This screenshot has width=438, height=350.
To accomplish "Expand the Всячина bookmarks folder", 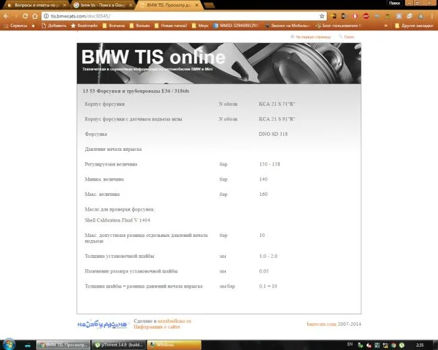I will click(x=112, y=26).
